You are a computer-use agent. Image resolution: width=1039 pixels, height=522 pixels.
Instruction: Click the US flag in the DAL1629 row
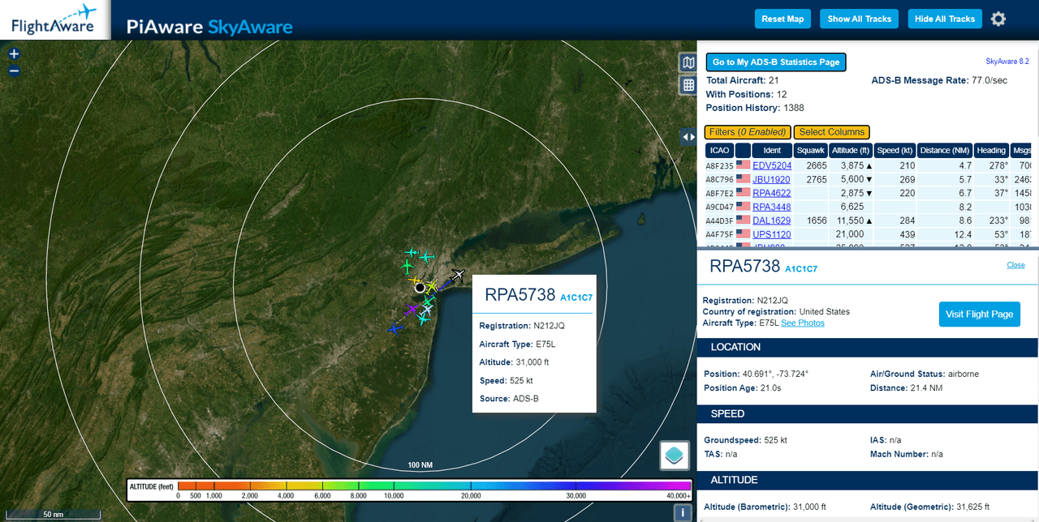click(743, 220)
